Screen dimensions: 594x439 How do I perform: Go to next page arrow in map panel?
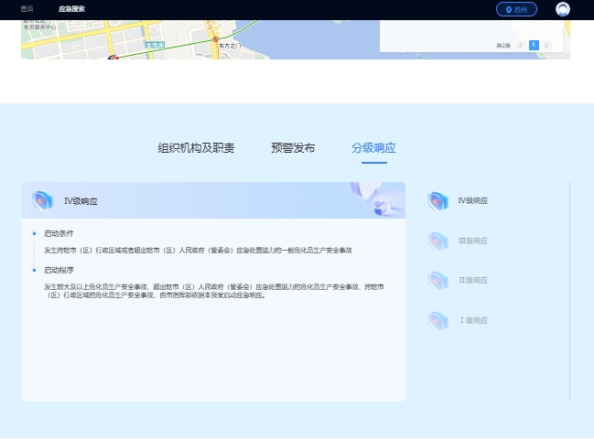pyautogui.click(x=546, y=46)
